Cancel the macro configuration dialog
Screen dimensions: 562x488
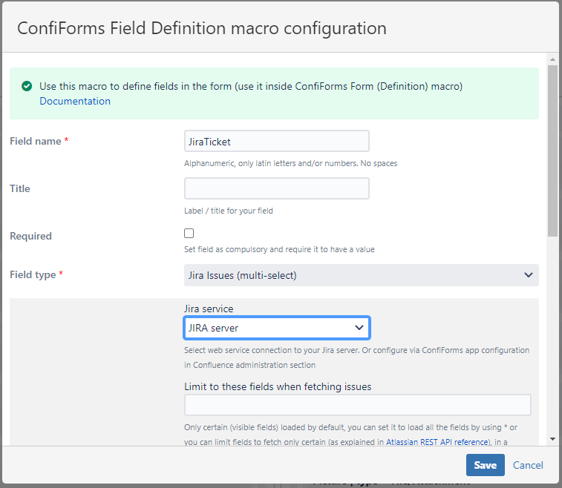pos(528,465)
